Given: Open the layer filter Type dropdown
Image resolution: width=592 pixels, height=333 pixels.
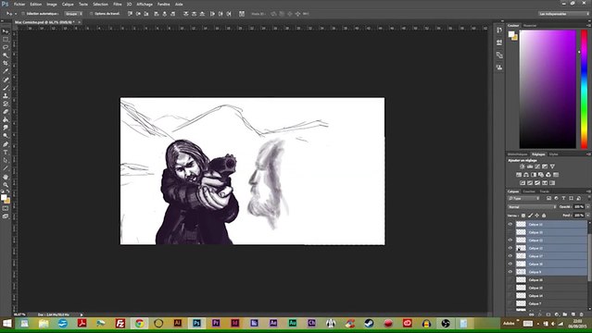Looking at the screenshot, I should [x=524, y=198].
